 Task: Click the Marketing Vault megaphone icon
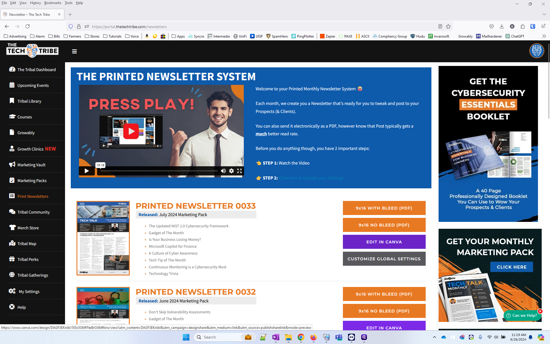click(x=12, y=165)
